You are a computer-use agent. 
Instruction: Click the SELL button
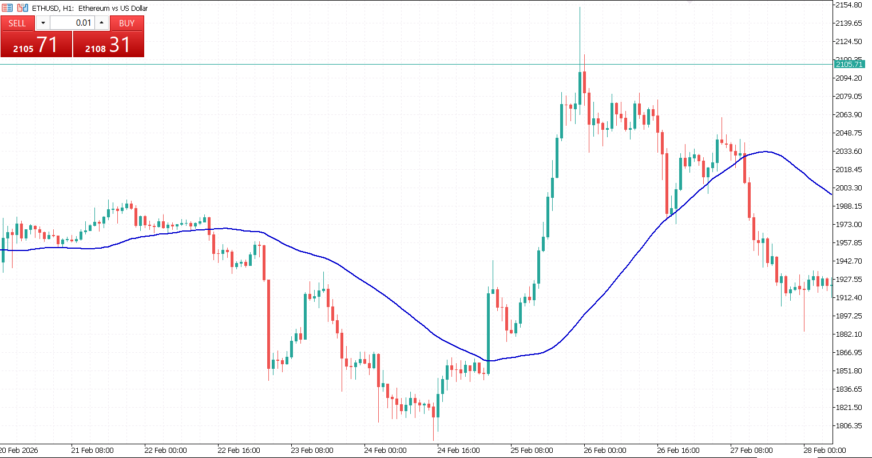(x=17, y=23)
